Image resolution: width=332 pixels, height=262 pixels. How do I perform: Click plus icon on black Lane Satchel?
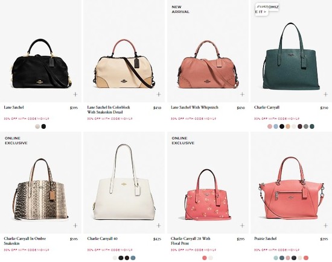click(x=75, y=94)
